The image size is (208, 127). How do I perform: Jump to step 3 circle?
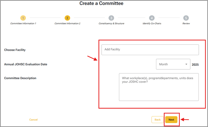(x=111, y=18)
